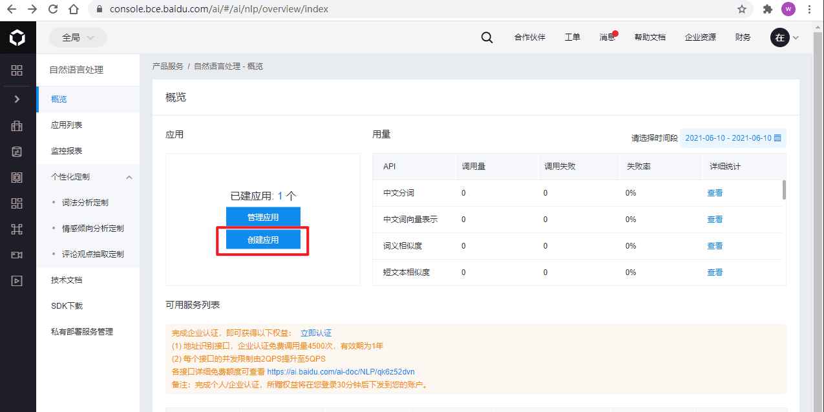Click the play-box icon in dark sidebar
824x412 pixels.
[x=17, y=280]
